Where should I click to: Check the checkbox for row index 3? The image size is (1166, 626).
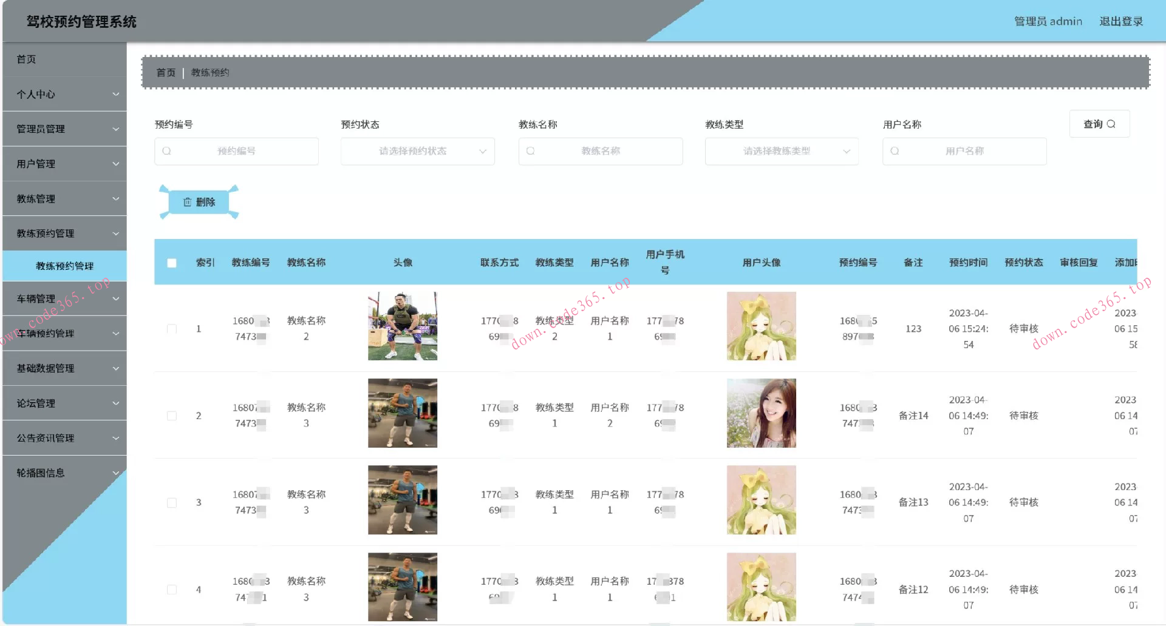[x=172, y=502]
